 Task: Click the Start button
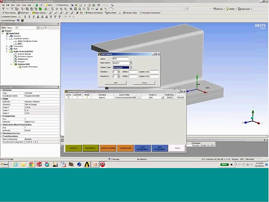(4, 165)
